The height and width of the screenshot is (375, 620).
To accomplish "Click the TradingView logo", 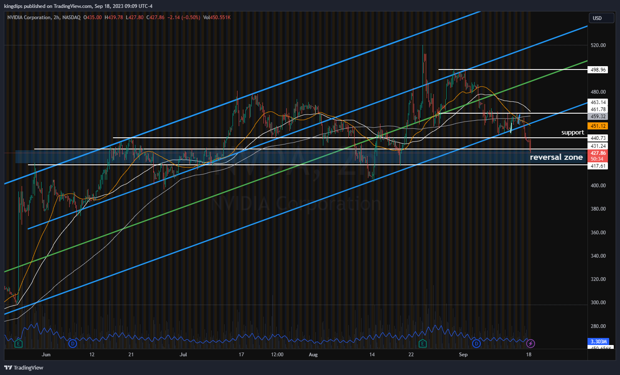I will [x=24, y=368].
